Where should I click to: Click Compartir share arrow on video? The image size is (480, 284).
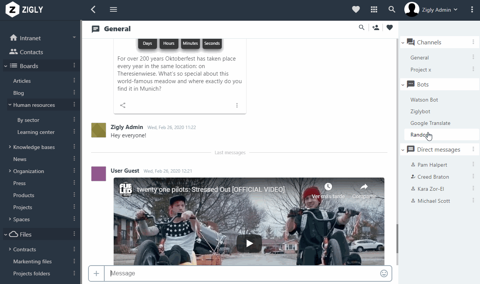(x=364, y=187)
